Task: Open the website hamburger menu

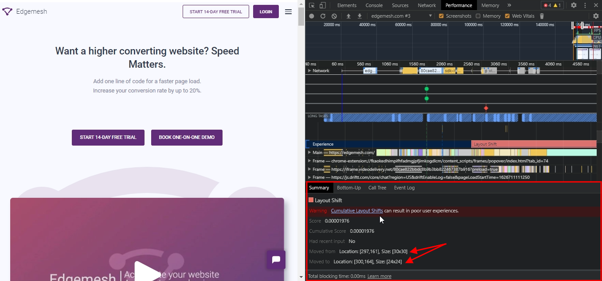Action: [288, 12]
